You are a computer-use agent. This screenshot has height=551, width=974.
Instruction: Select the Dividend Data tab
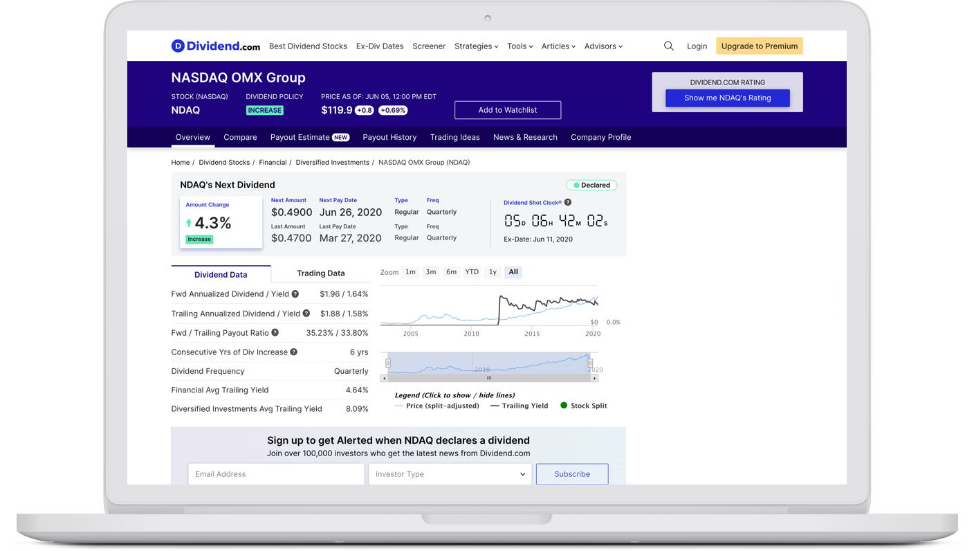click(x=221, y=274)
